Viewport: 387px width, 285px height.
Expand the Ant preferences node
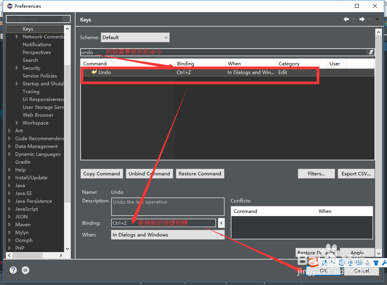coord(9,130)
